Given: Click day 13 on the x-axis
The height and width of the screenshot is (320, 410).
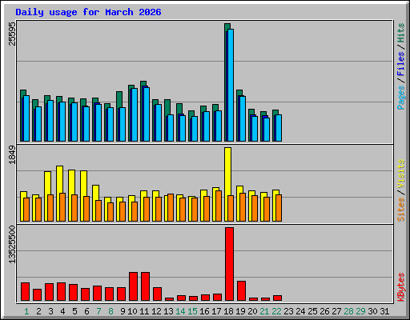Looking at the screenshot, I should coord(168,311).
